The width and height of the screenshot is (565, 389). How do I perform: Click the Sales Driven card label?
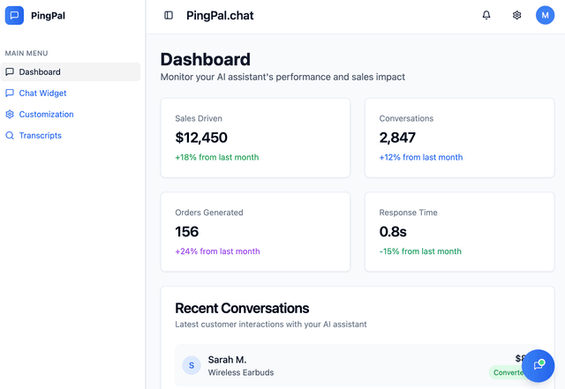[x=199, y=118]
